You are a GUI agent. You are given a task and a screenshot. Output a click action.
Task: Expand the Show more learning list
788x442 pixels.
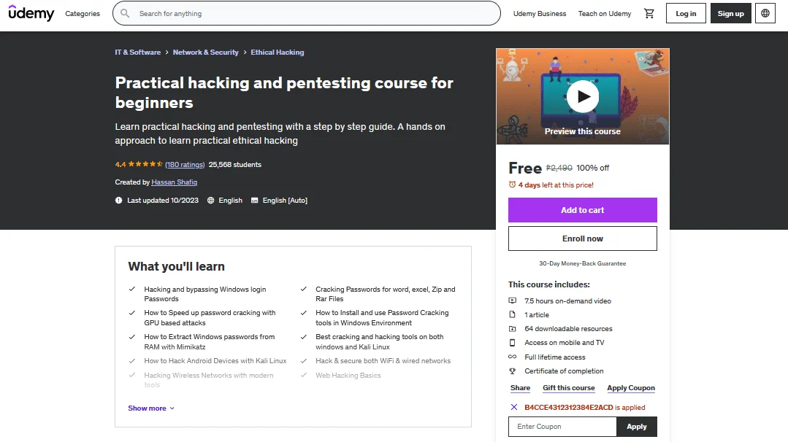click(x=150, y=408)
